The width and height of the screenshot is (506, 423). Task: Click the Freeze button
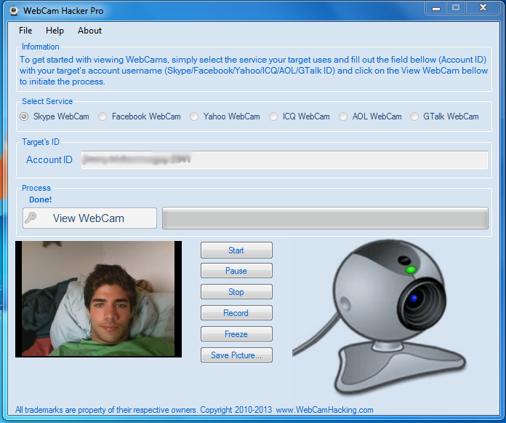point(236,333)
